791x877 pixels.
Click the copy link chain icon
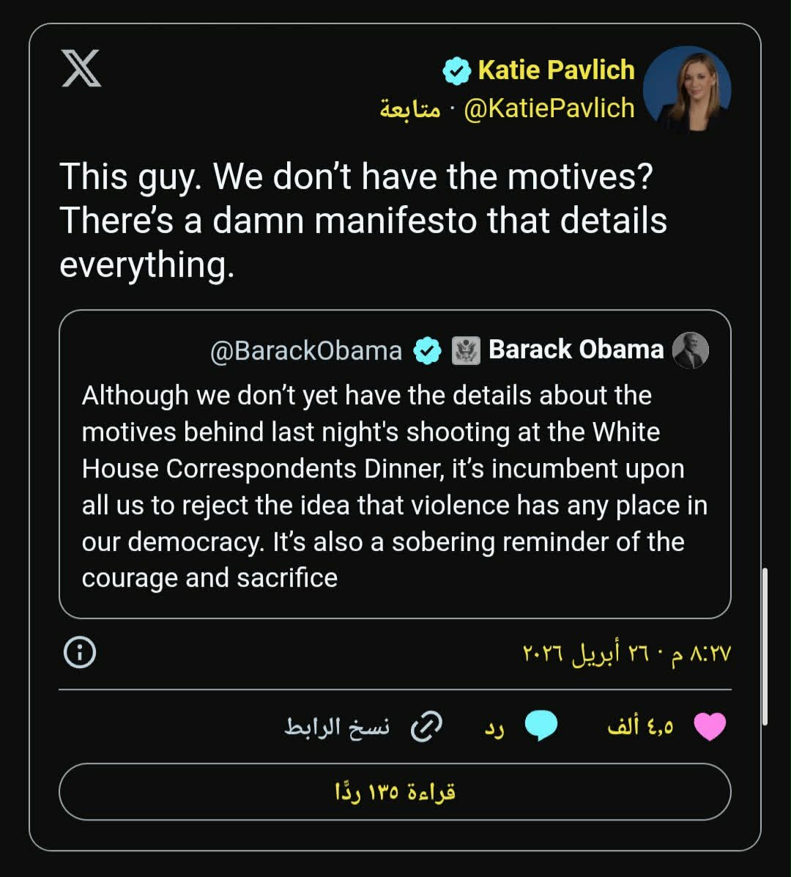click(x=426, y=727)
